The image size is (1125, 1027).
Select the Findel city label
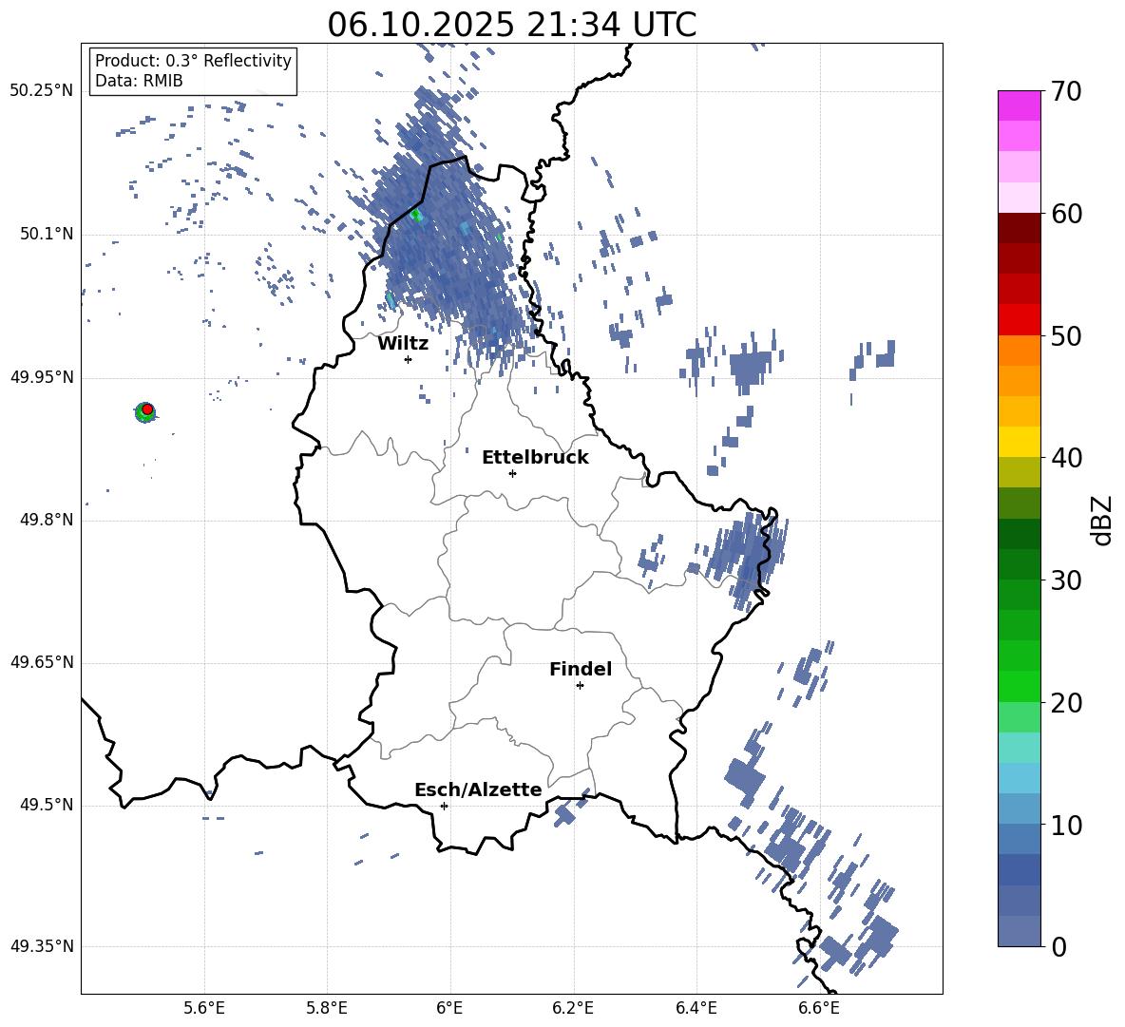tap(581, 669)
